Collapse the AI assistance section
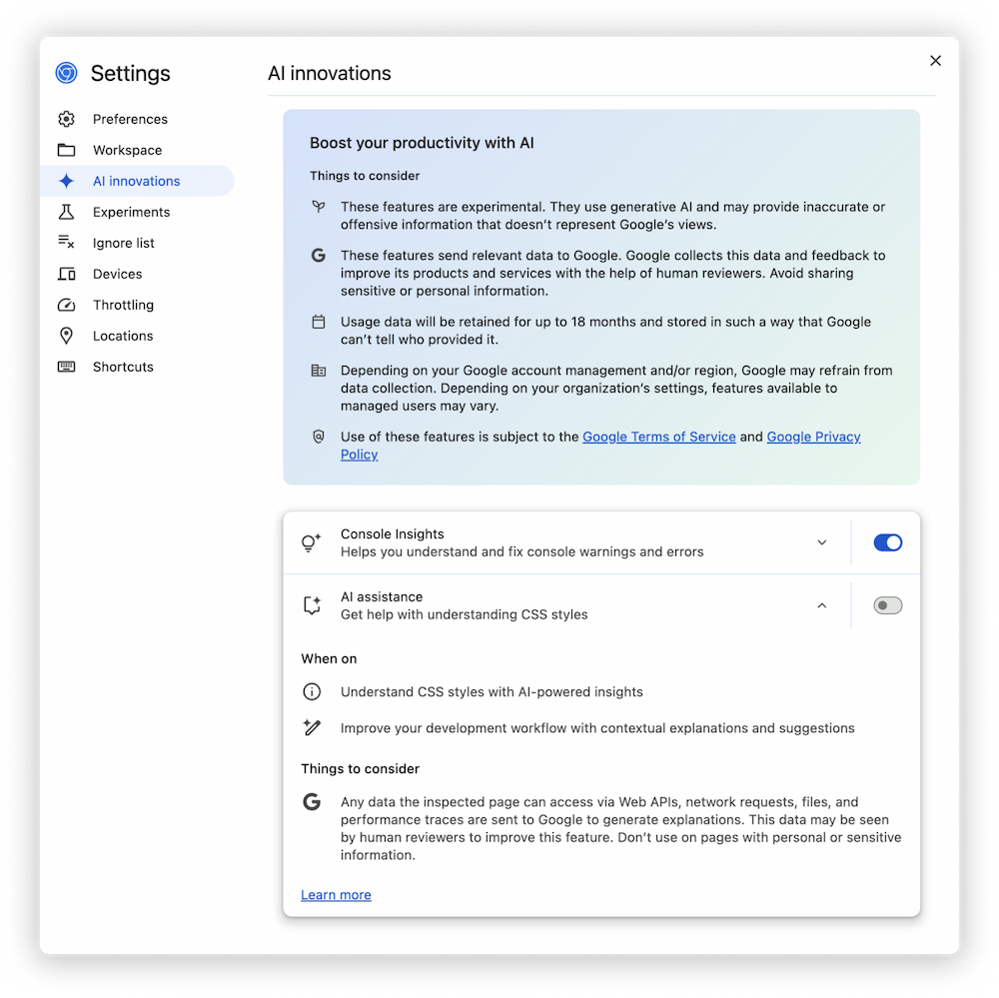 point(822,605)
